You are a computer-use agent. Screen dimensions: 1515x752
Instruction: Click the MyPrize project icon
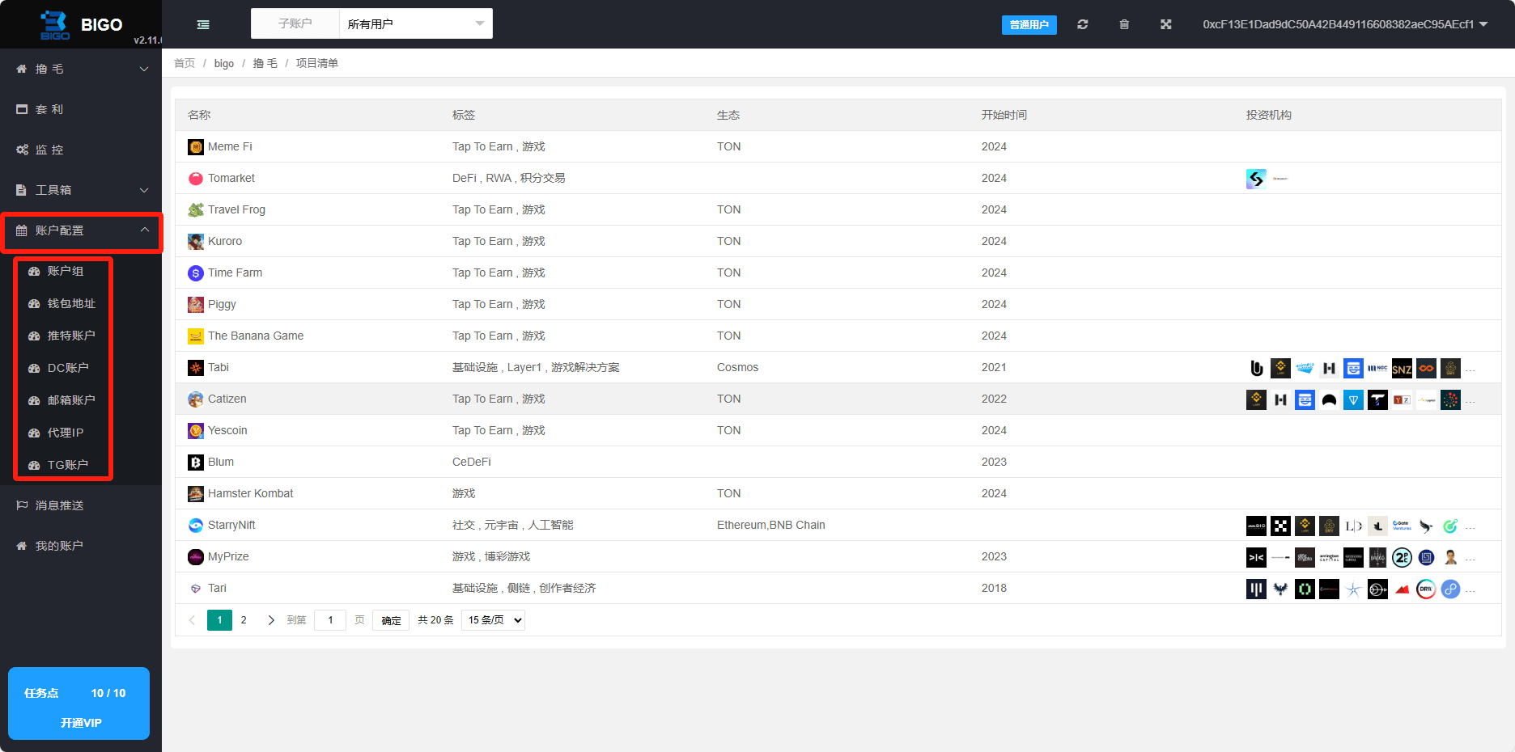point(196,557)
